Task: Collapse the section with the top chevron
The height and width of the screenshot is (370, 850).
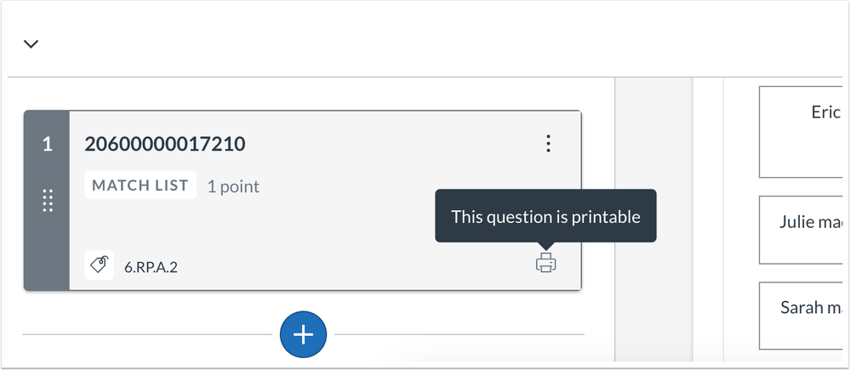Action: 31,44
